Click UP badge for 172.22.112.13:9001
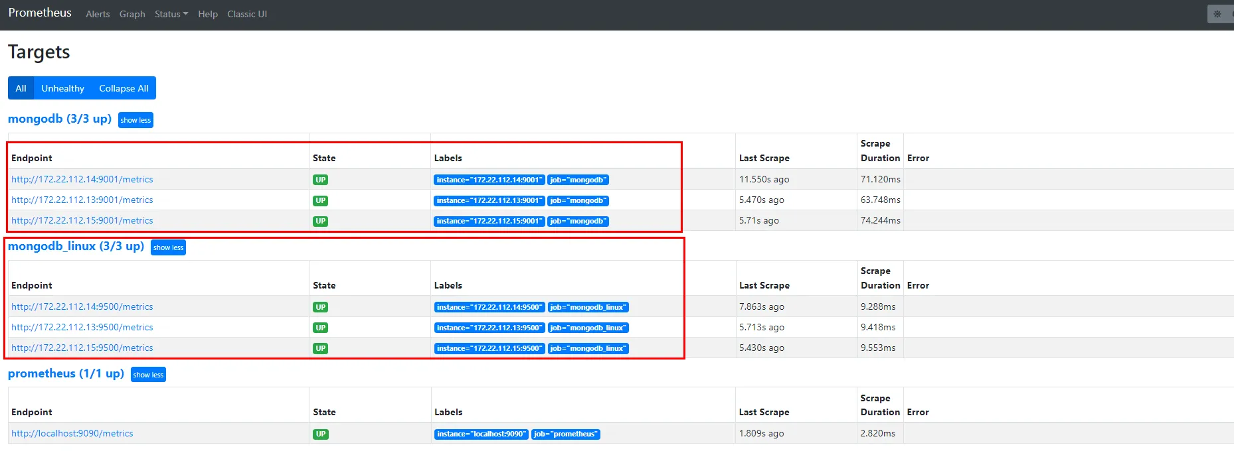The height and width of the screenshot is (459, 1234). tap(321, 200)
